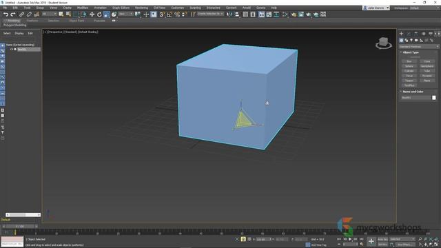Switch to the Modify command panel tab
The image size is (441, 248).
409,34
